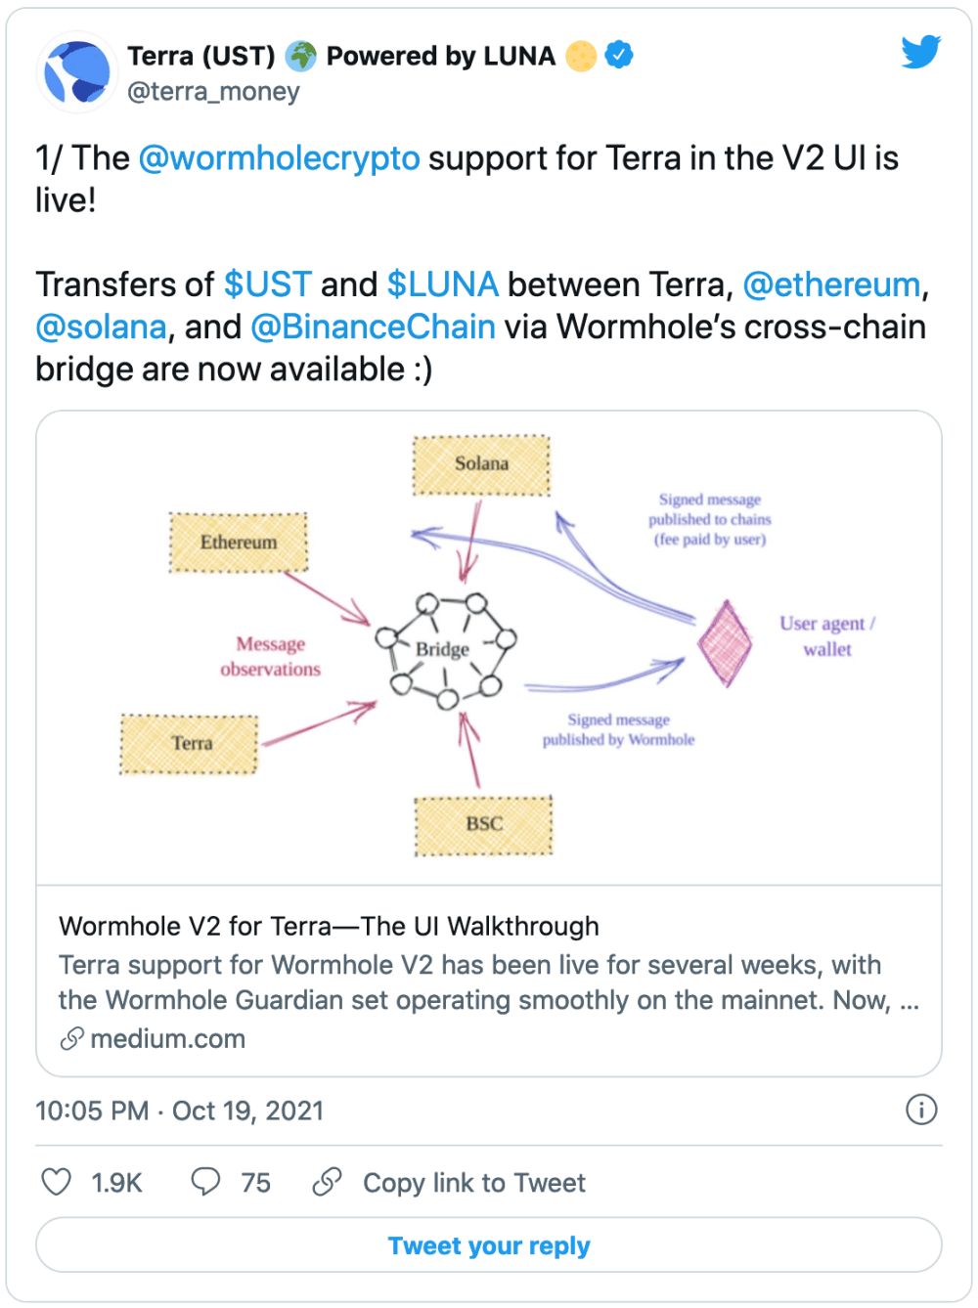Open the $LUNA cashtag

pyautogui.click(x=443, y=284)
